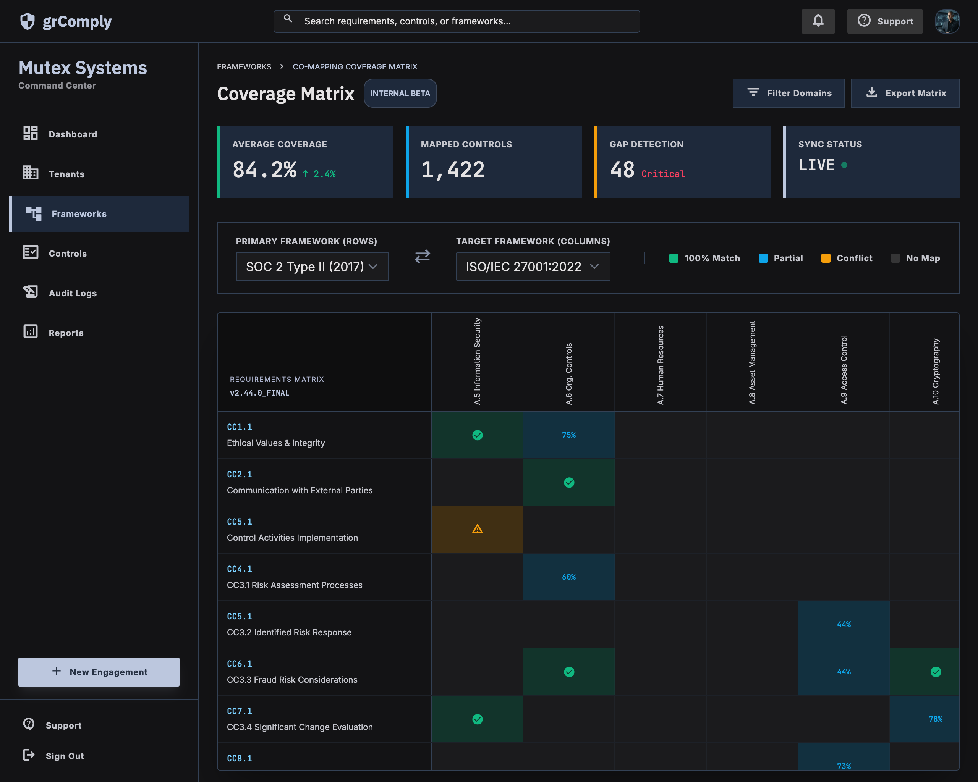Open the Target Framework ISO/IEC dropdown
This screenshot has width=978, height=782.
coord(533,267)
